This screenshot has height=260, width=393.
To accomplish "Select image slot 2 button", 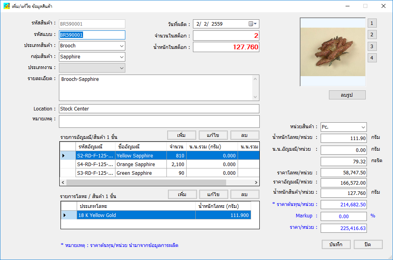I will (x=372, y=35).
